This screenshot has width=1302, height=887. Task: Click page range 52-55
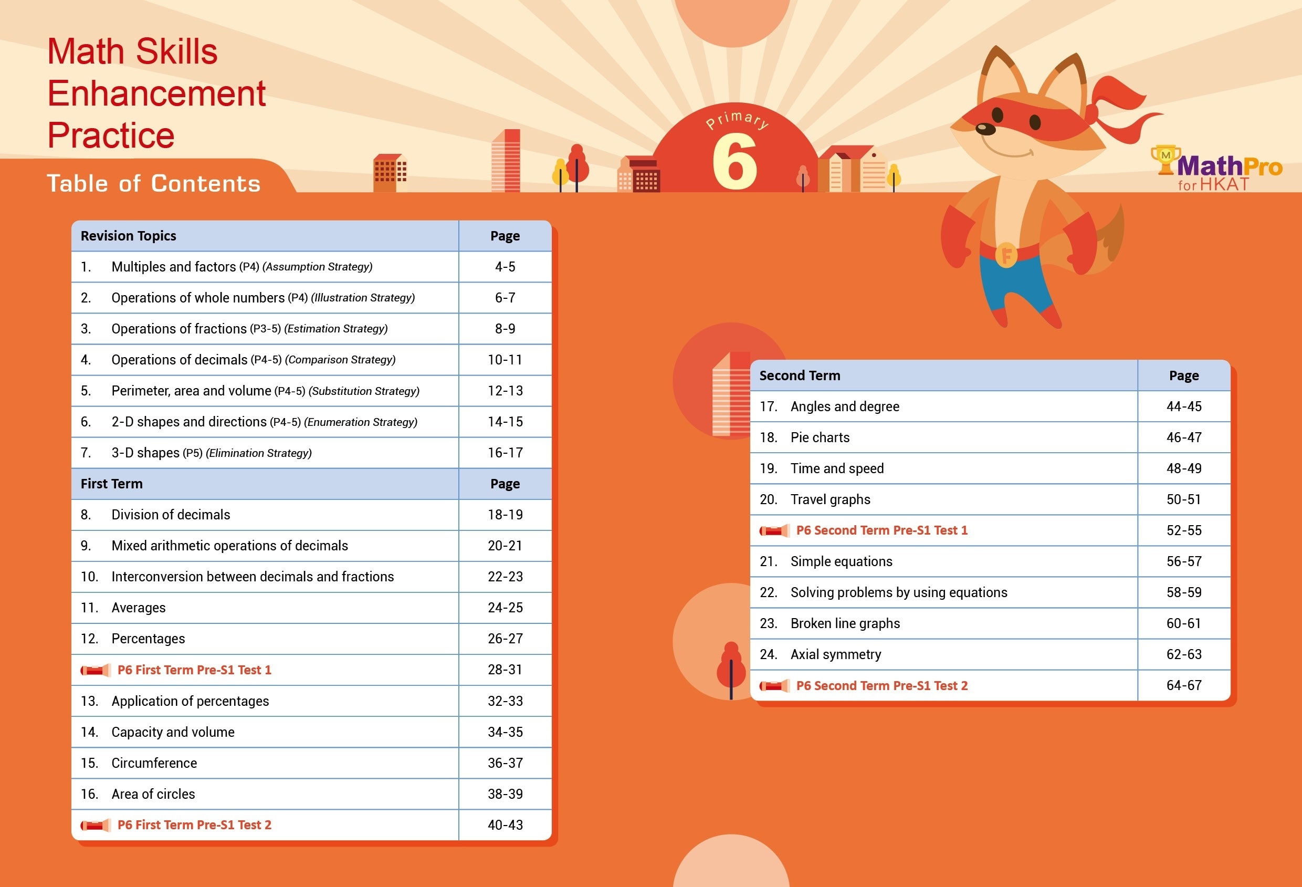pyautogui.click(x=1184, y=530)
